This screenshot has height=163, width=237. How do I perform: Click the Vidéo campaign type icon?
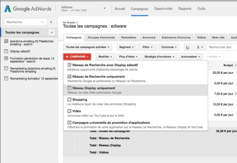click(x=69, y=111)
